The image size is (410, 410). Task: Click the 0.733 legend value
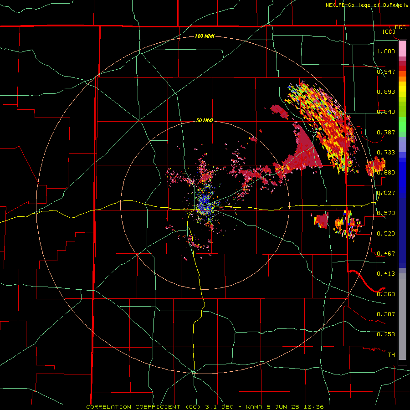[x=386, y=153]
